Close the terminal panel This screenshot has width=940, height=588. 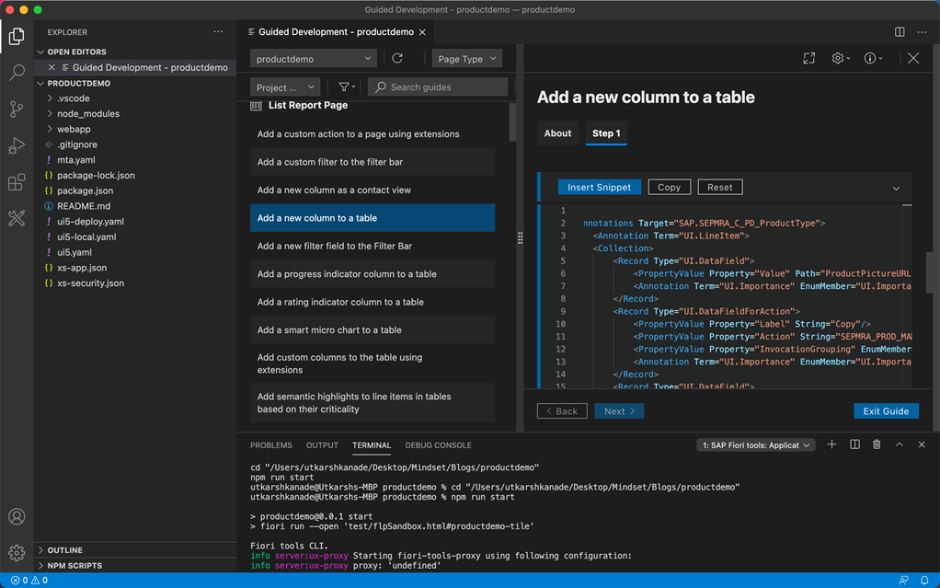pyautogui.click(x=922, y=444)
